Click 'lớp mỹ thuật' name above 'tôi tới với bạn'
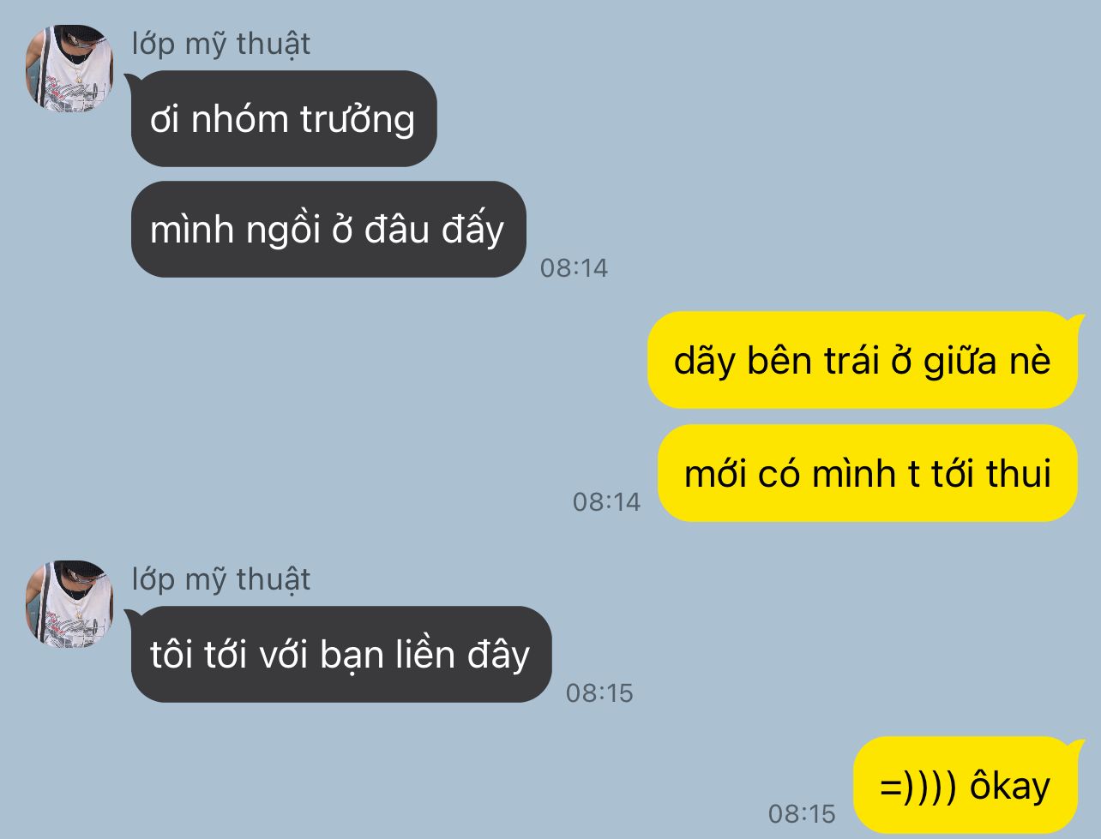The width and height of the screenshot is (1101, 839). (x=220, y=580)
